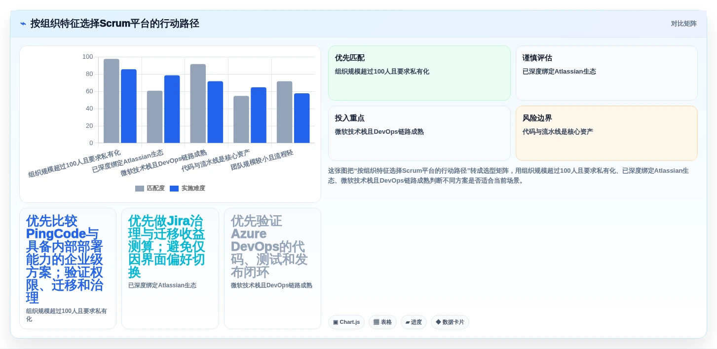Select the 数据卡片 tag chip

[x=450, y=322]
